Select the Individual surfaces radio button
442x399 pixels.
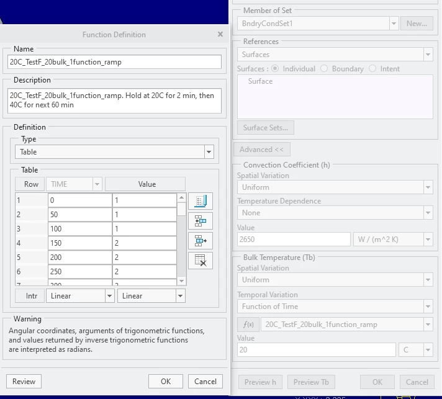(275, 68)
